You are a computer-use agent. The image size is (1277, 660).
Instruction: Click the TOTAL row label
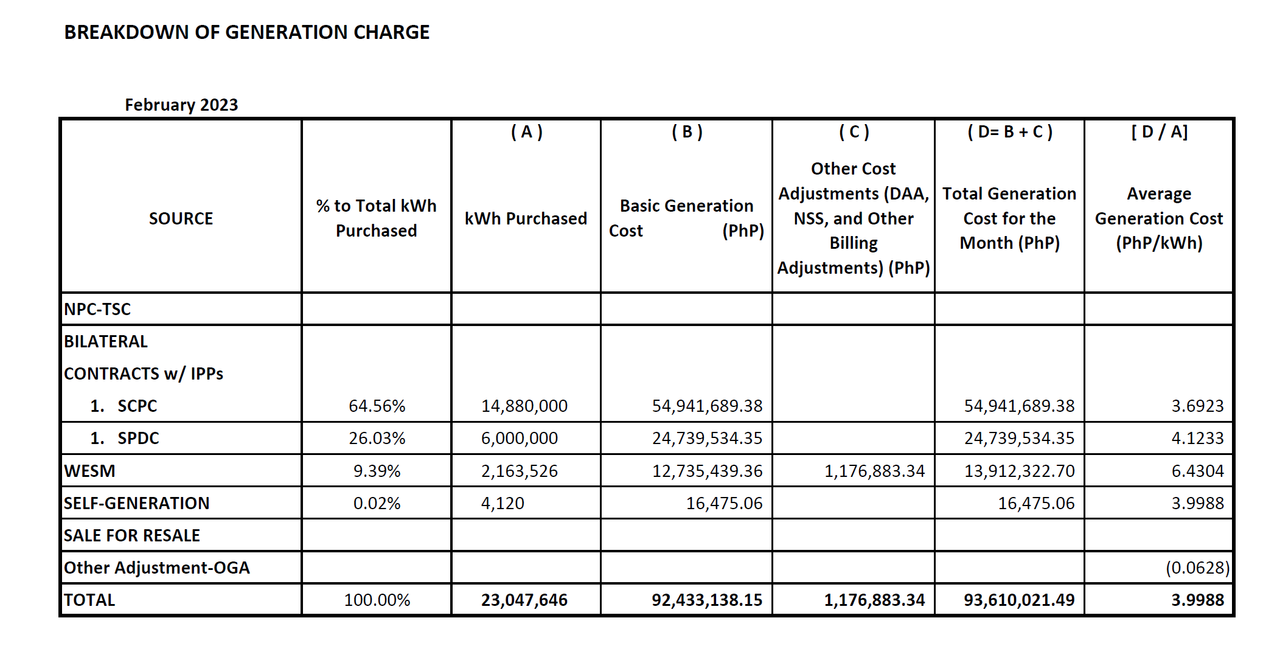89,600
